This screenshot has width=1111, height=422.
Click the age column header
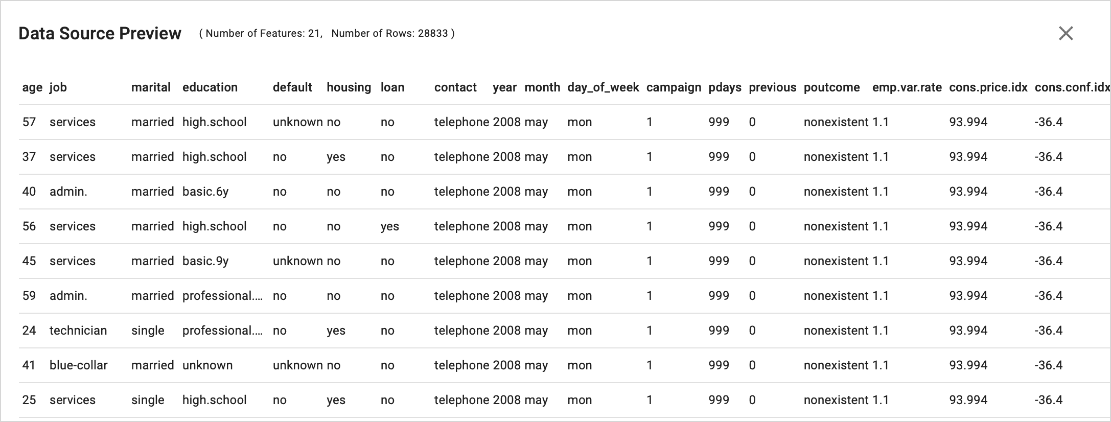click(x=32, y=87)
